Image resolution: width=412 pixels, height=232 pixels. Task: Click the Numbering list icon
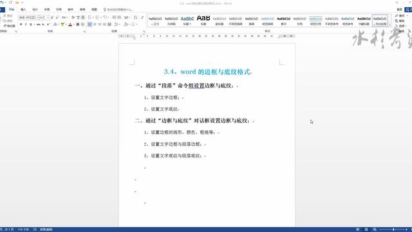[97, 17]
